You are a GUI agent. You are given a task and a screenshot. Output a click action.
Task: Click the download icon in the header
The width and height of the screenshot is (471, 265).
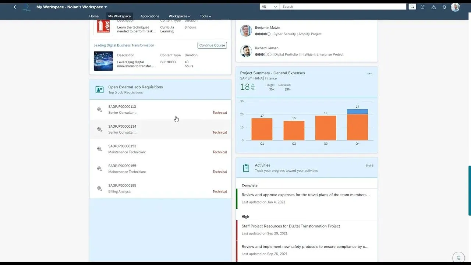(433, 7)
